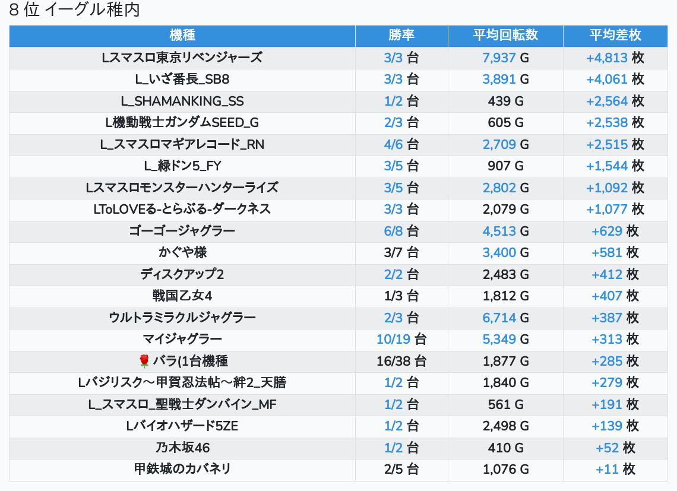Image resolution: width=677 pixels, height=491 pixels.
Task: Click the 勝率 column header
Action: click(x=401, y=36)
